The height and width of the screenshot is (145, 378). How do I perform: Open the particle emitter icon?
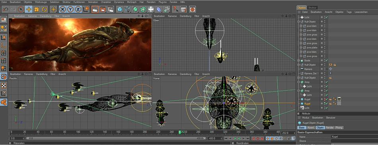coord(167,10)
